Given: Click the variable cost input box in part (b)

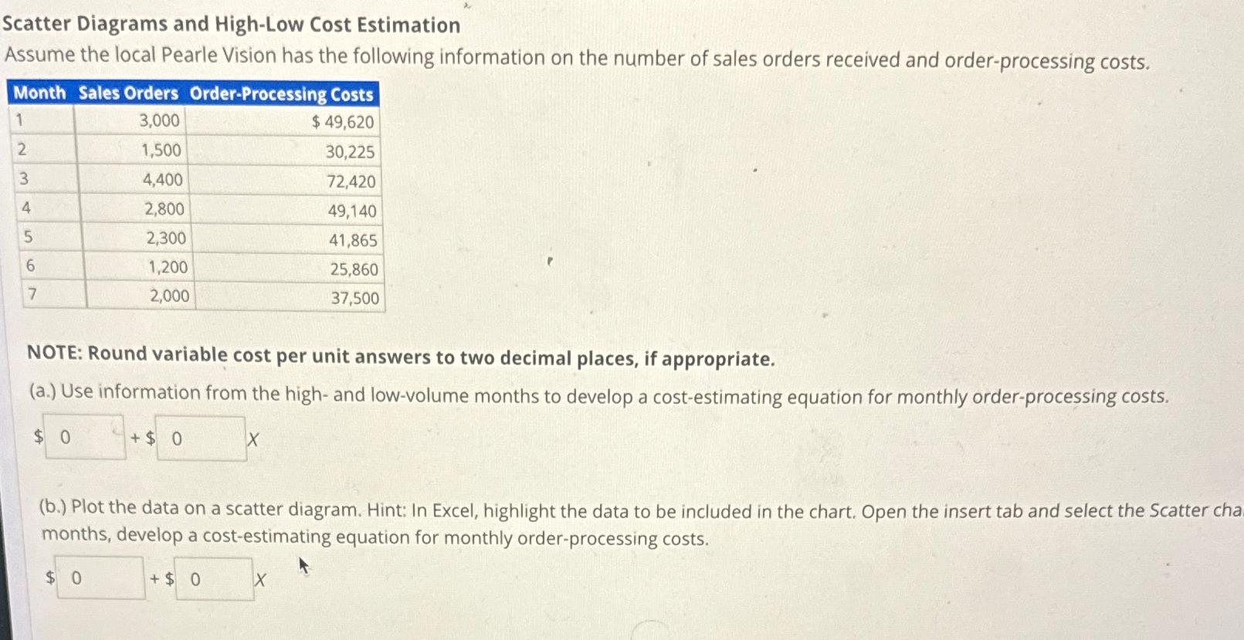Looking at the screenshot, I should [214, 577].
